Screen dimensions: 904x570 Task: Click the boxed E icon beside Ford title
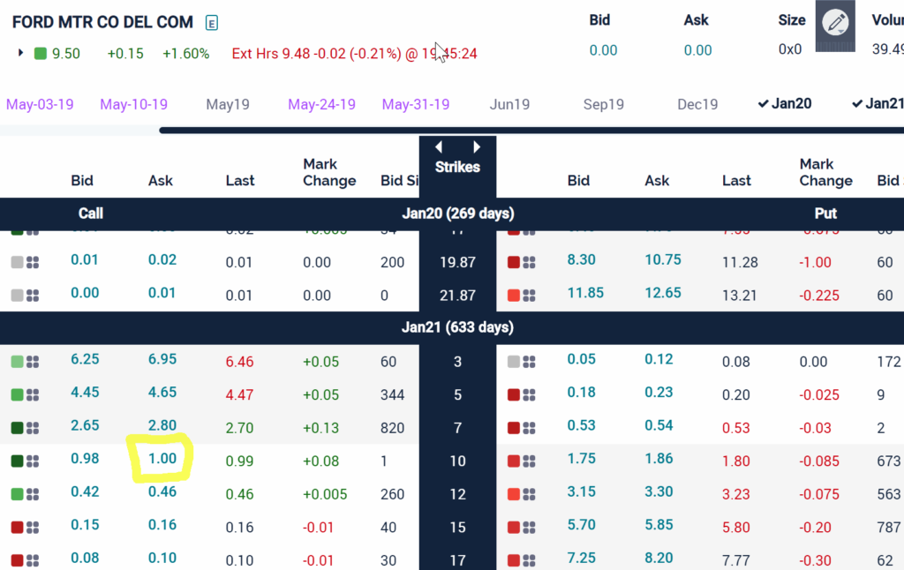pyautogui.click(x=212, y=23)
